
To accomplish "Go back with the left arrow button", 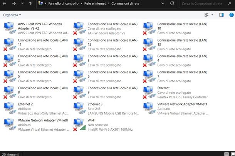I will click(x=4, y=3).
